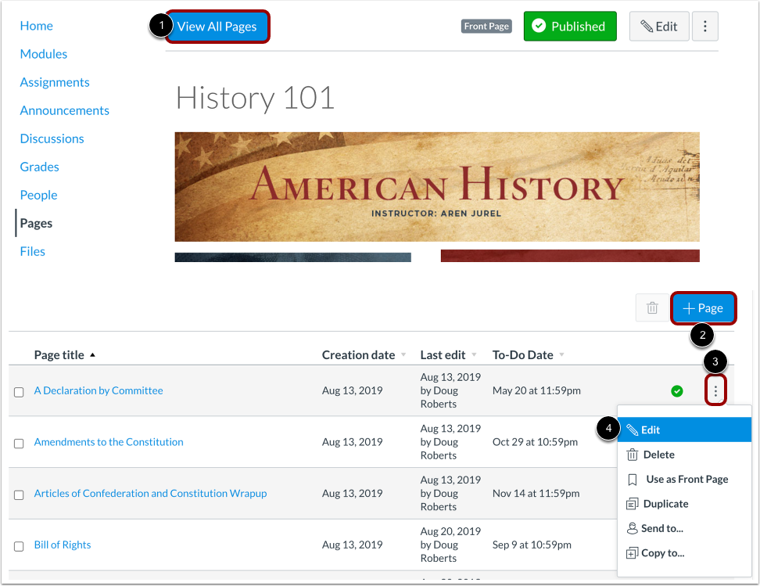The height and width of the screenshot is (586, 760).
Task: Click the Sep 9 at 10:59pm to-do date
Action: pos(532,545)
